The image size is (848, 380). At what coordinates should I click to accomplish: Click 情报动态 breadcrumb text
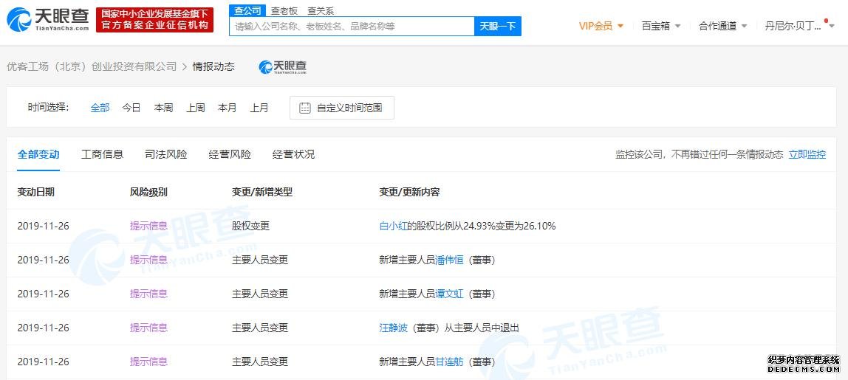(x=213, y=66)
